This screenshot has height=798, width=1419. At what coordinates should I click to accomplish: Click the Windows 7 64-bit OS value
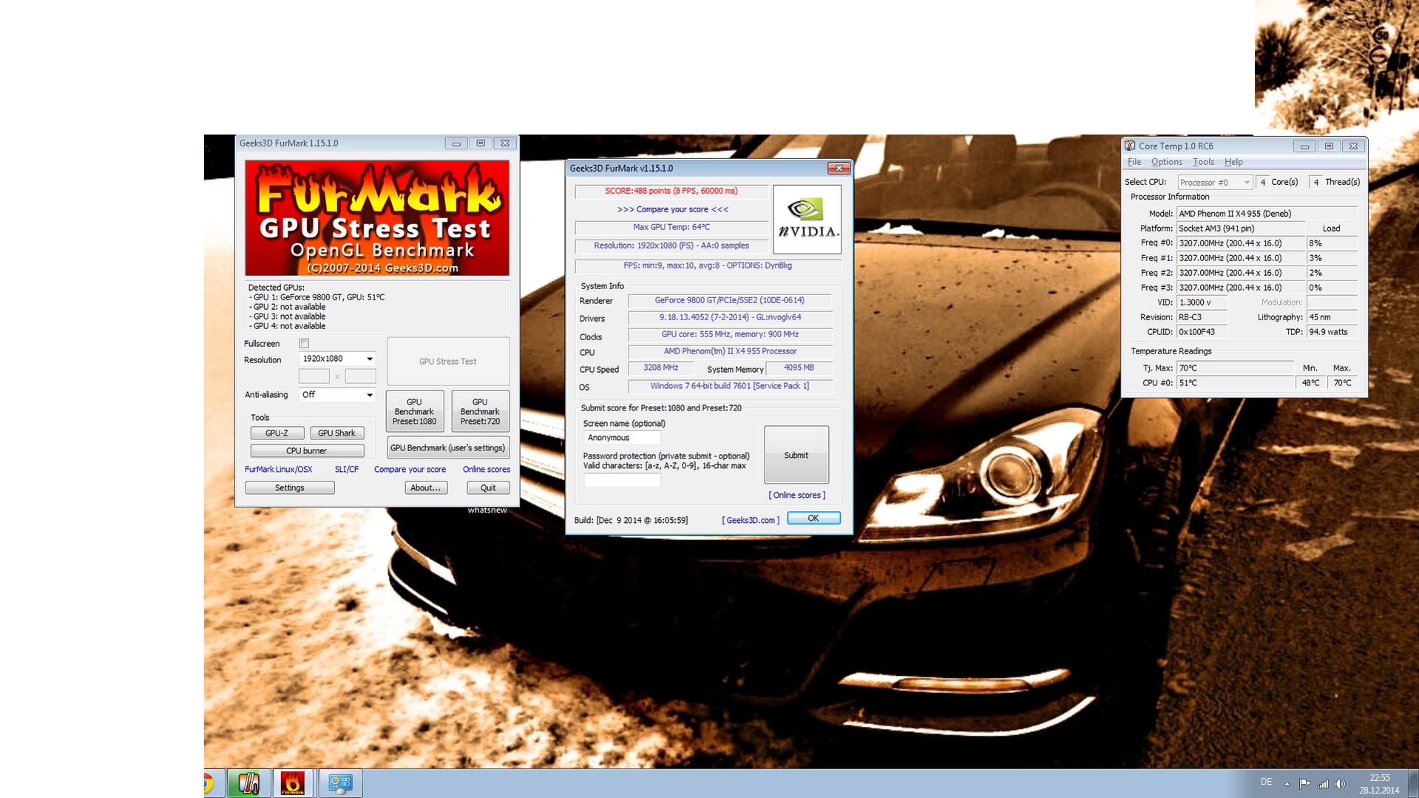pos(730,386)
